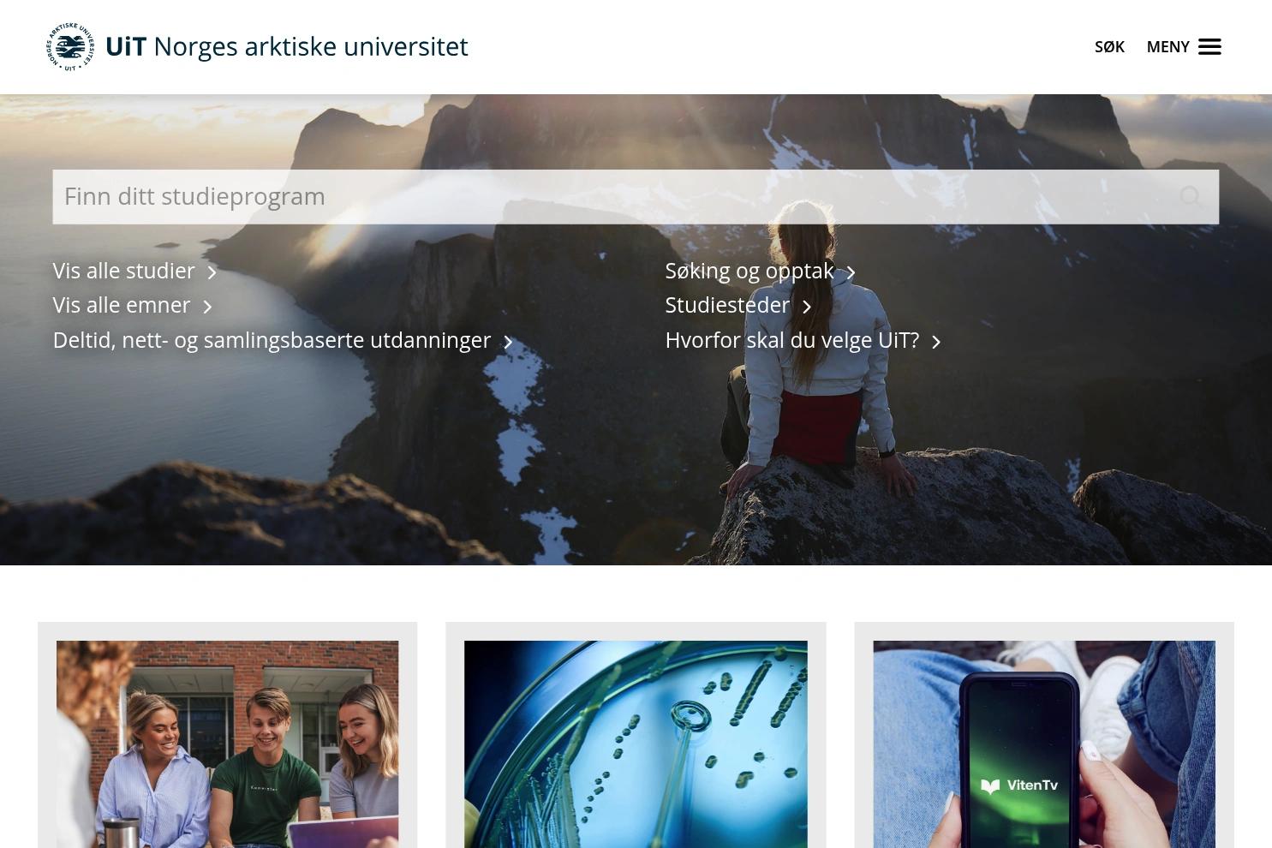Open Studiesteder link
The height and width of the screenshot is (848, 1272).
[x=727, y=305]
